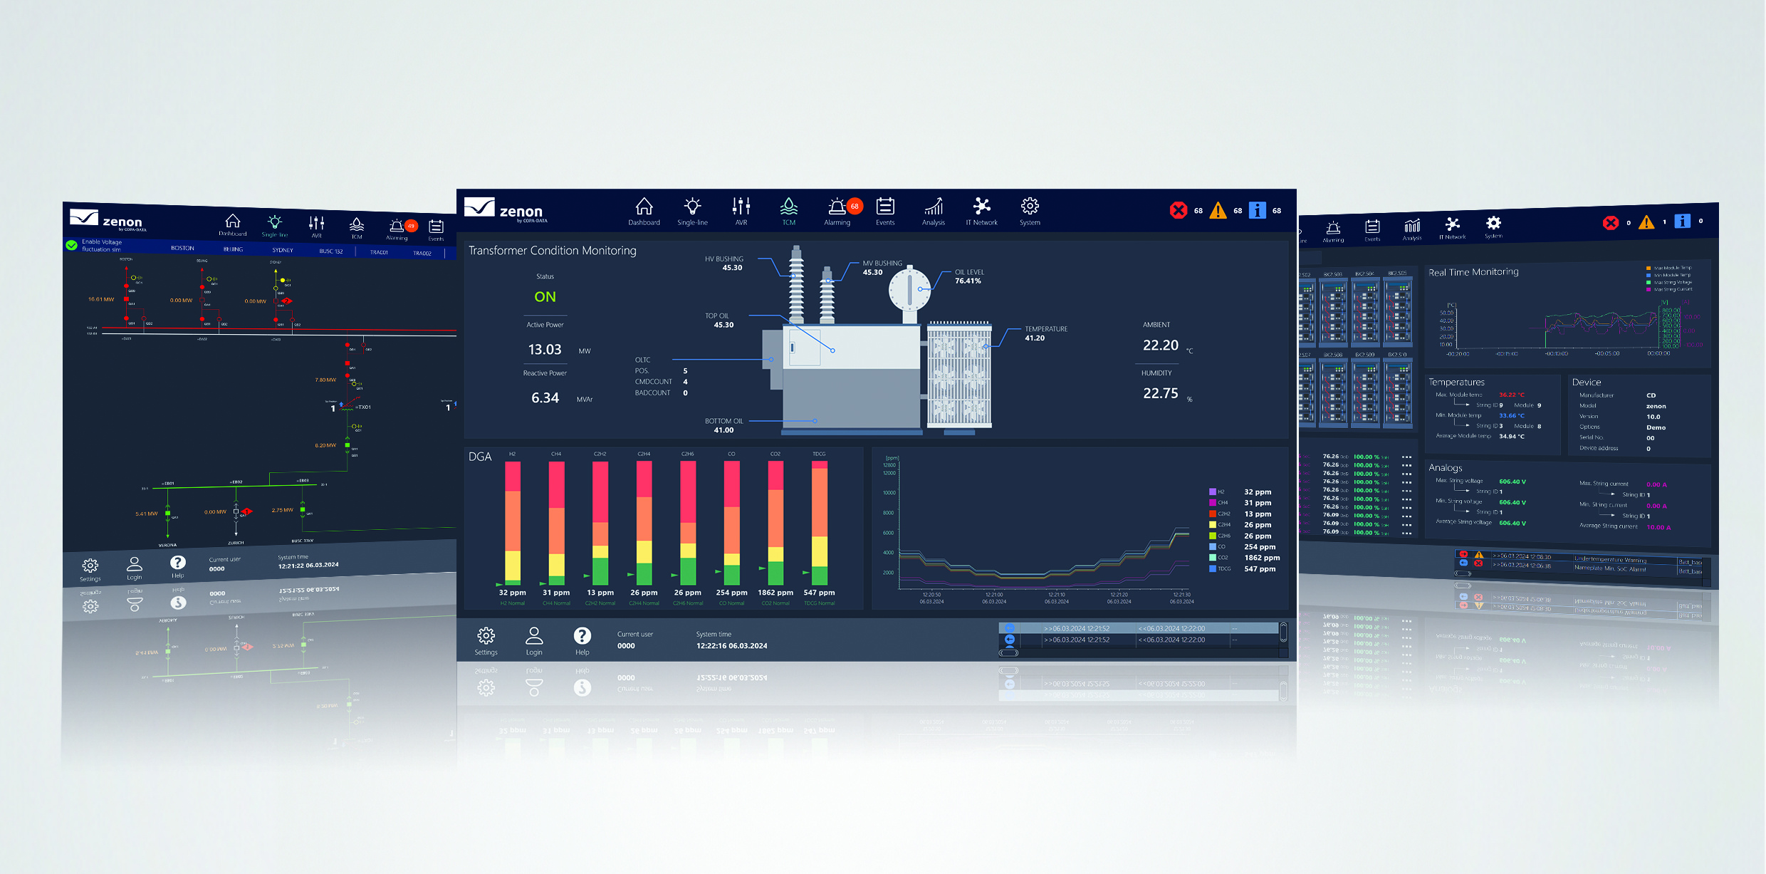Click horizontal scrollbar below center event list

point(1009,652)
